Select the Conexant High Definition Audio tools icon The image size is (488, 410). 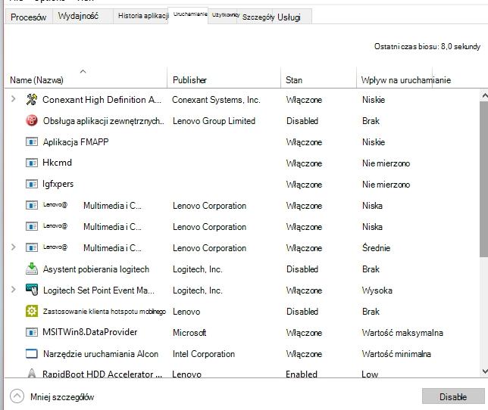[x=31, y=99]
